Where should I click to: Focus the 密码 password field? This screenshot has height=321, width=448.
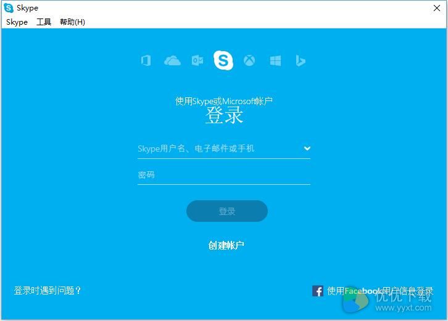224,174
